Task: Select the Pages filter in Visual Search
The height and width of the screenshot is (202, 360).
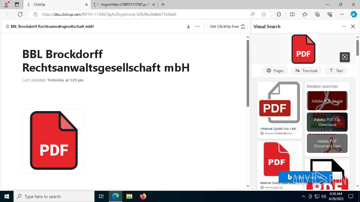Action: pyautogui.click(x=275, y=71)
